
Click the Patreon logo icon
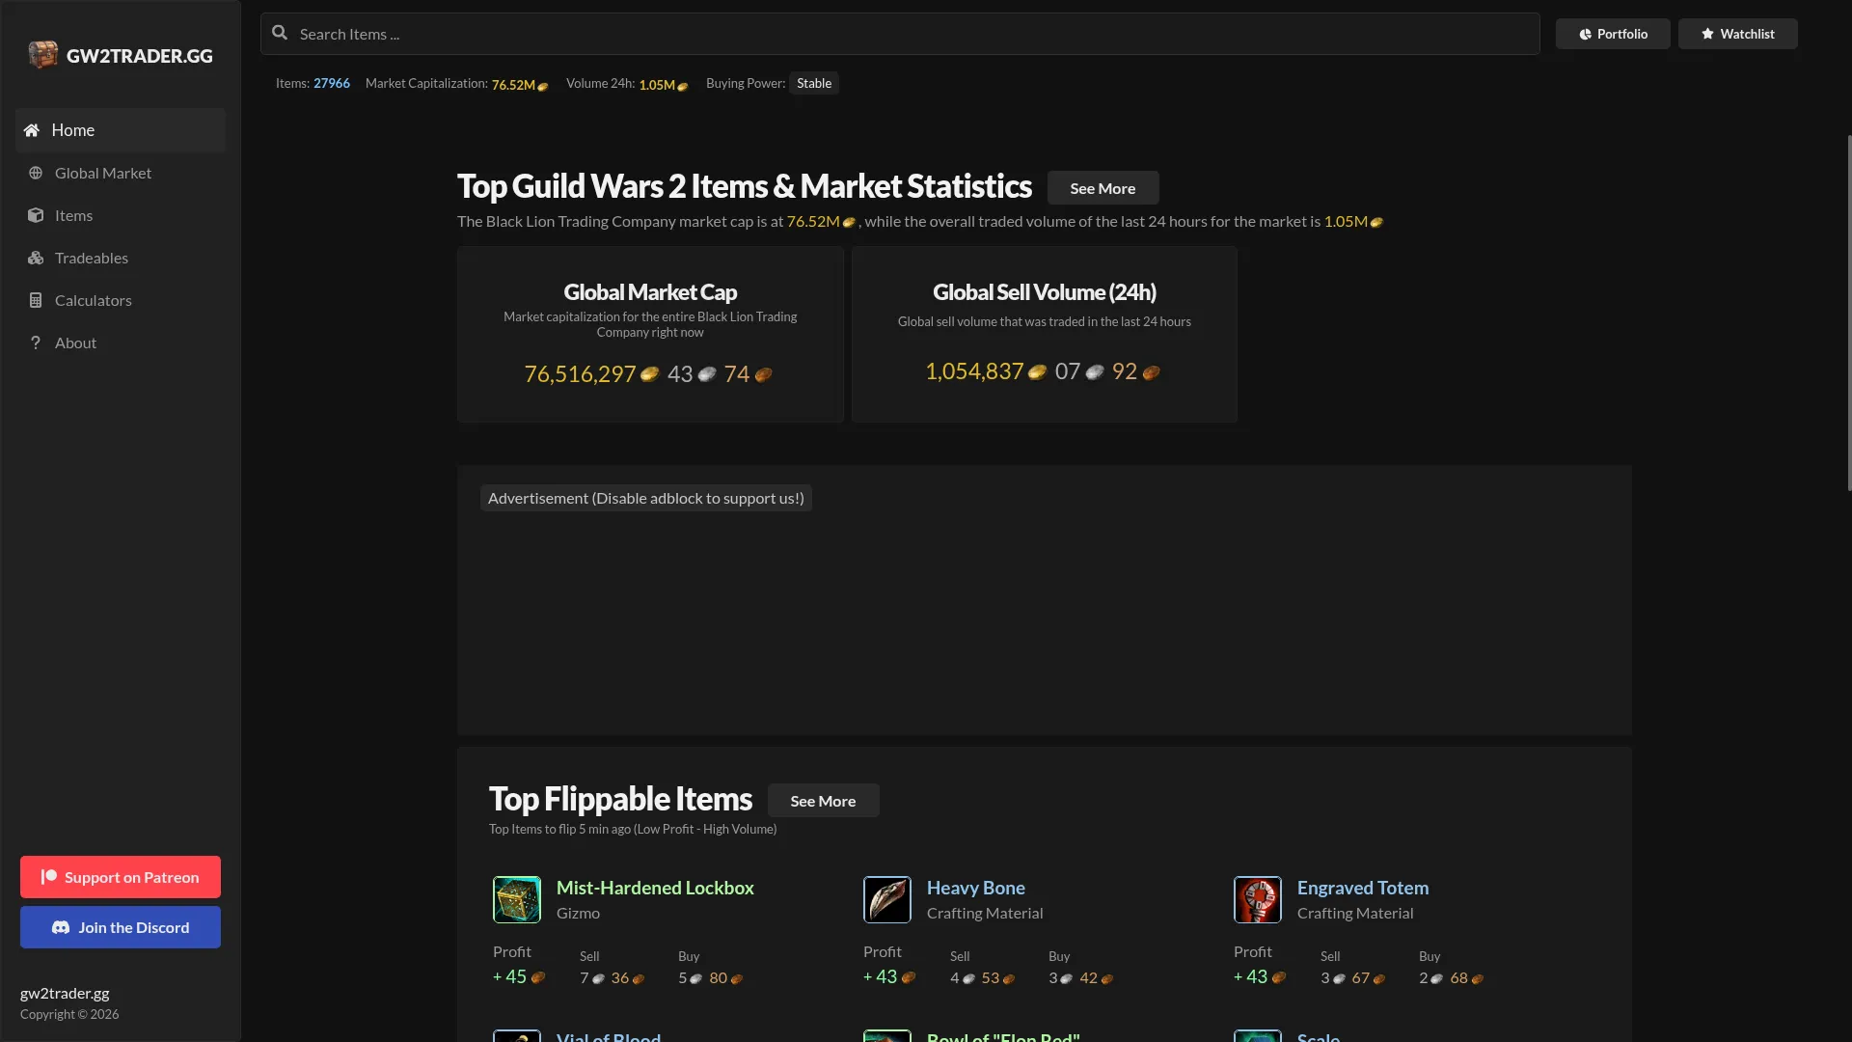[49, 877]
